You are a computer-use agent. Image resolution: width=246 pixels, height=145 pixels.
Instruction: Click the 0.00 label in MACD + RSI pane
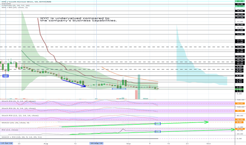[x=239, y=139]
